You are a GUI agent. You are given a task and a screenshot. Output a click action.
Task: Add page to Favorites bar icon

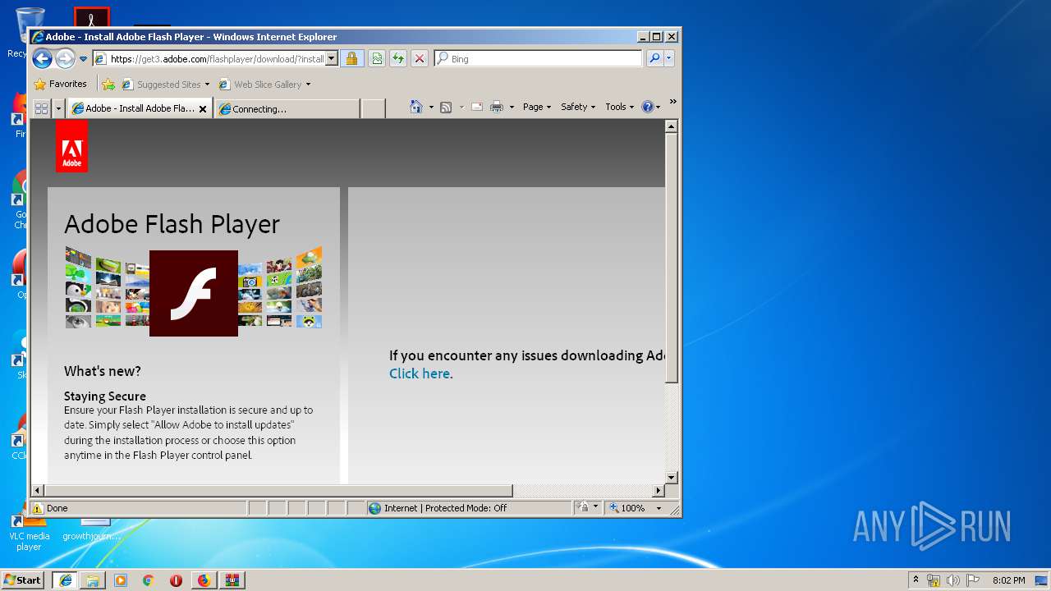tap(108, 84)
